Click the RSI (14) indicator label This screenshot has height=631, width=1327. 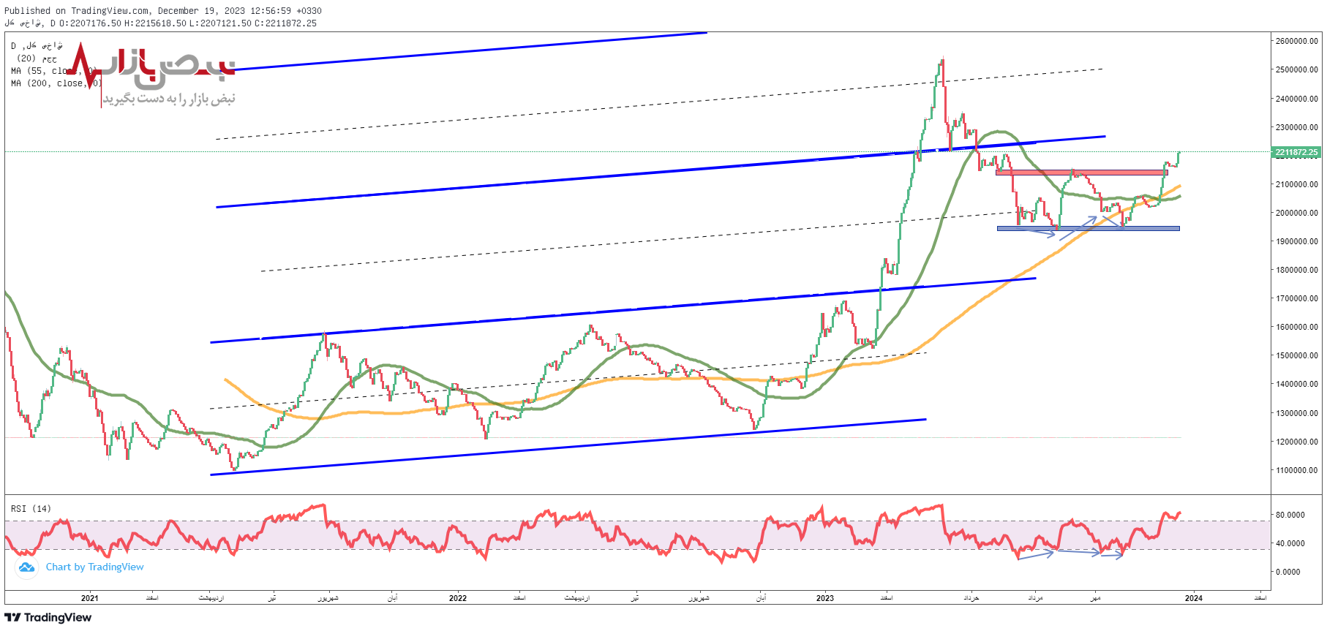click(x=31, y=509)
